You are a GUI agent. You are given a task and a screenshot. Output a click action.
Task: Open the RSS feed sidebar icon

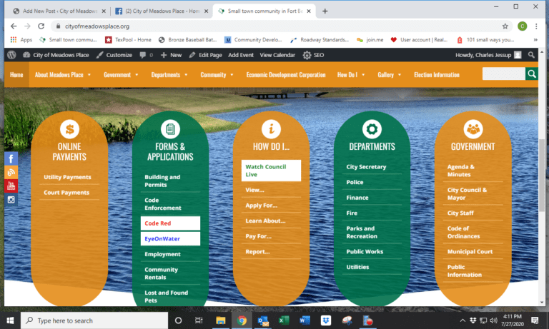11,173
